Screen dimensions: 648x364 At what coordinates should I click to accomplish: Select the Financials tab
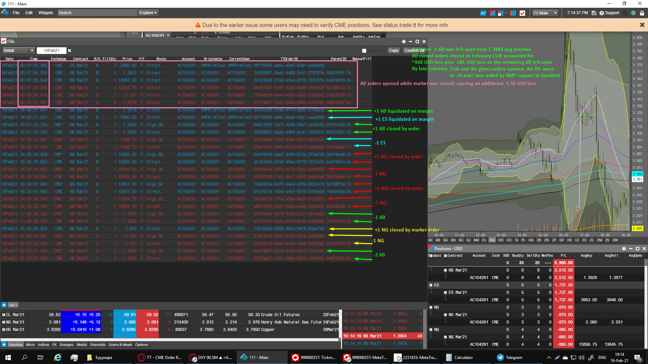tap(98, 344)
